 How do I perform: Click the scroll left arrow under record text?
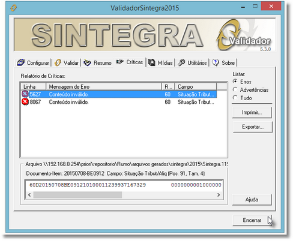coord(29,195)
